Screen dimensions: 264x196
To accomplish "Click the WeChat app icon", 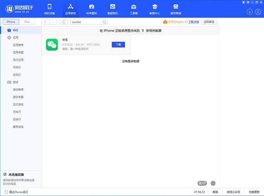I will coord(52,45).
